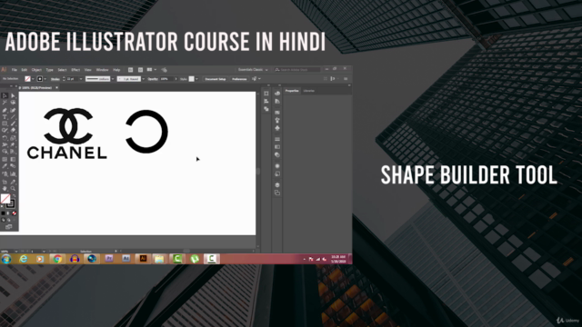The image size is (582, 327).
Task: Open the Appearance panel icon
Action: click(x=277, y=166)
